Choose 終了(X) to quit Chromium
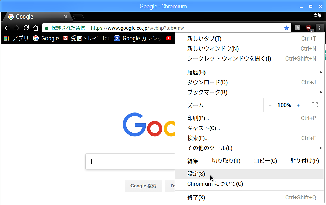Image resolution: width=326 pixels, height=205 pixels. pyautogui.click(x=250, y=197)
